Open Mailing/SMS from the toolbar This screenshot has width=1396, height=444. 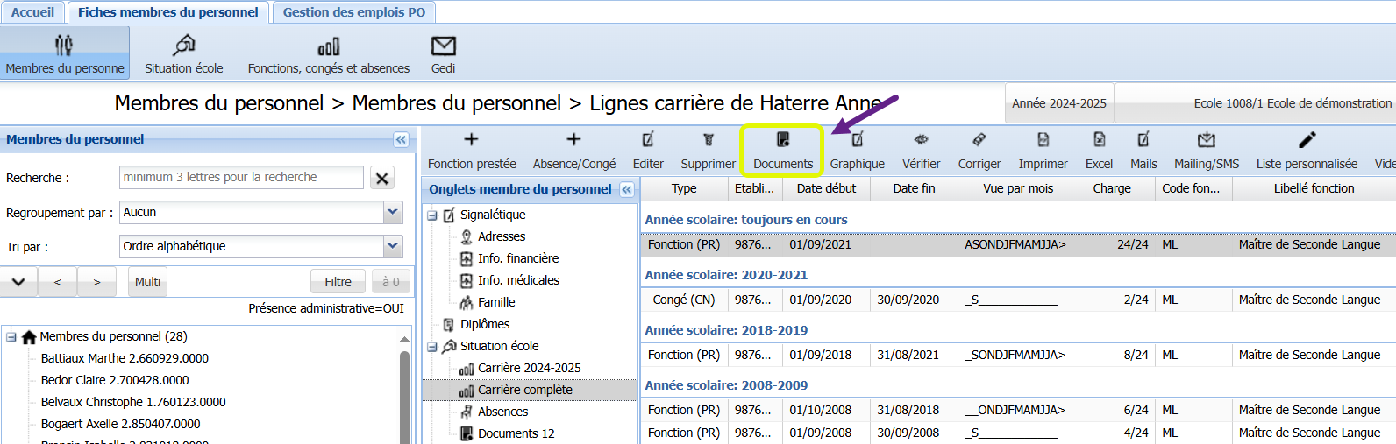point(1206,140)
